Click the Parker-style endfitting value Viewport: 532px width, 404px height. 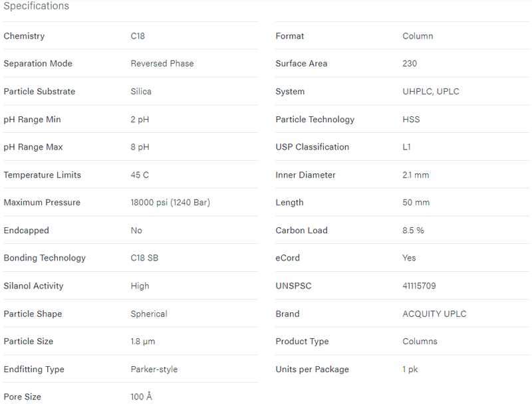(x=154, y=369)
